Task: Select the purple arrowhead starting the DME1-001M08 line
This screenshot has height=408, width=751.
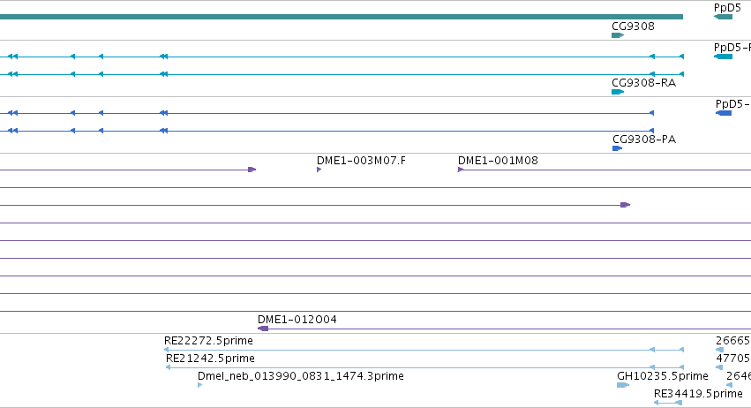Action: [461, 170]
